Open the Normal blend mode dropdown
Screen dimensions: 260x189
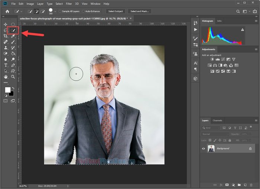215,134
